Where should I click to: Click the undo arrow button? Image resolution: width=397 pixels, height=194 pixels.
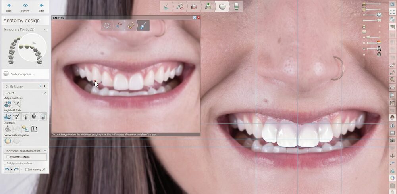tap(7, 169)
